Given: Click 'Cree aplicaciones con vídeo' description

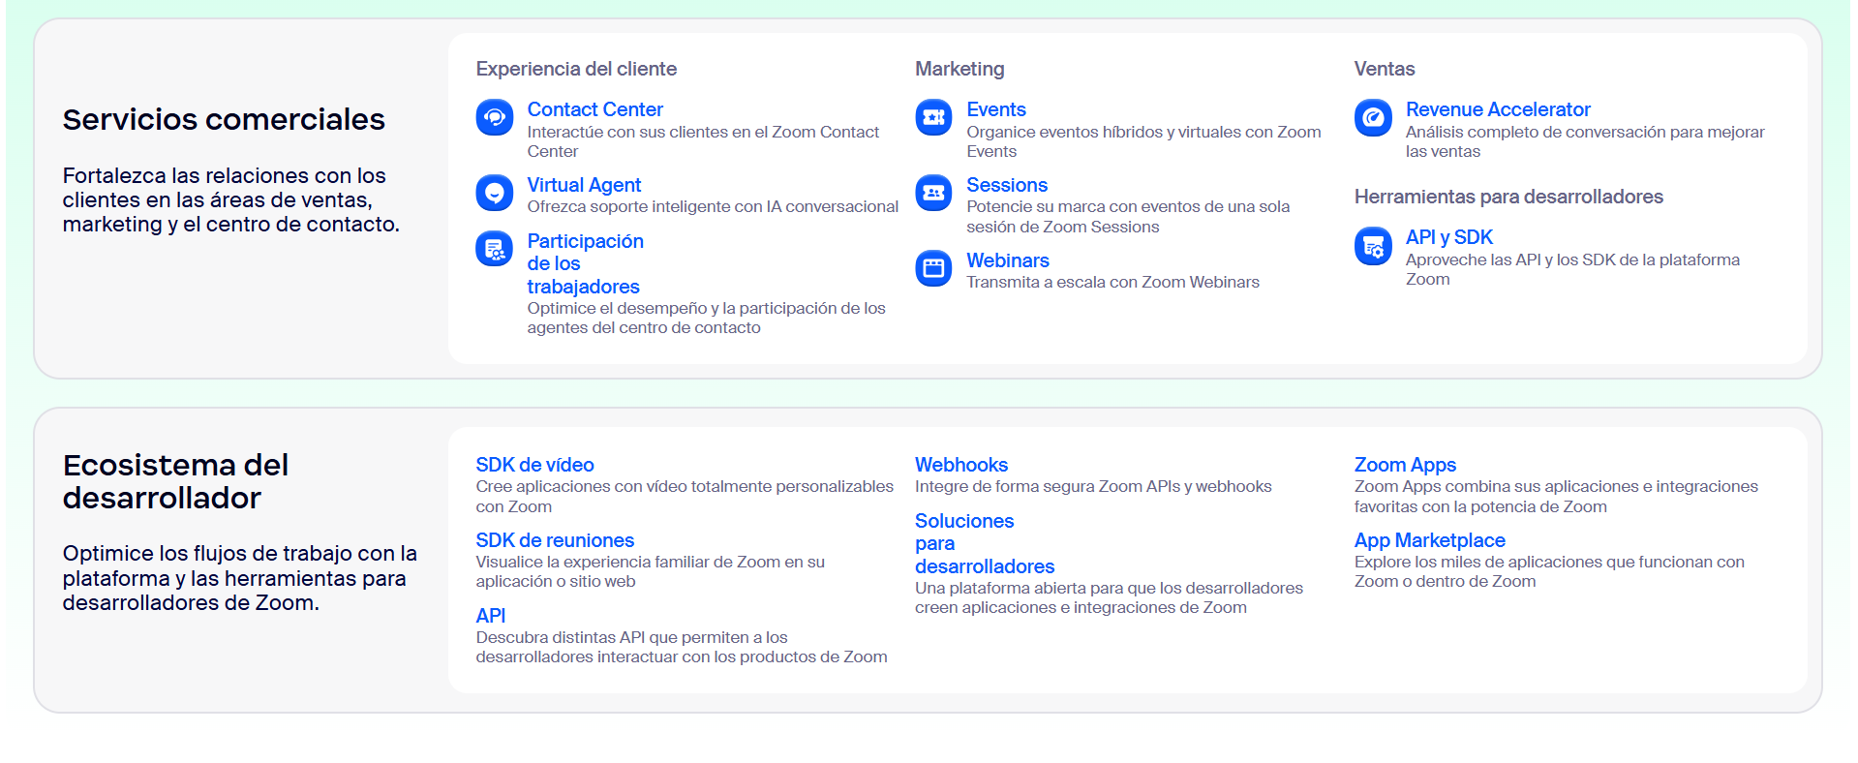Looking at the screenshot, I should pyautogui.click(x=685, y=497).
